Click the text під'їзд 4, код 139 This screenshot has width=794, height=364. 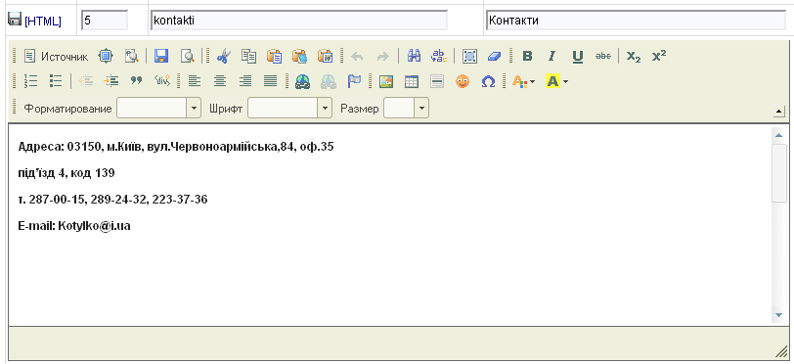pos(66,173)
